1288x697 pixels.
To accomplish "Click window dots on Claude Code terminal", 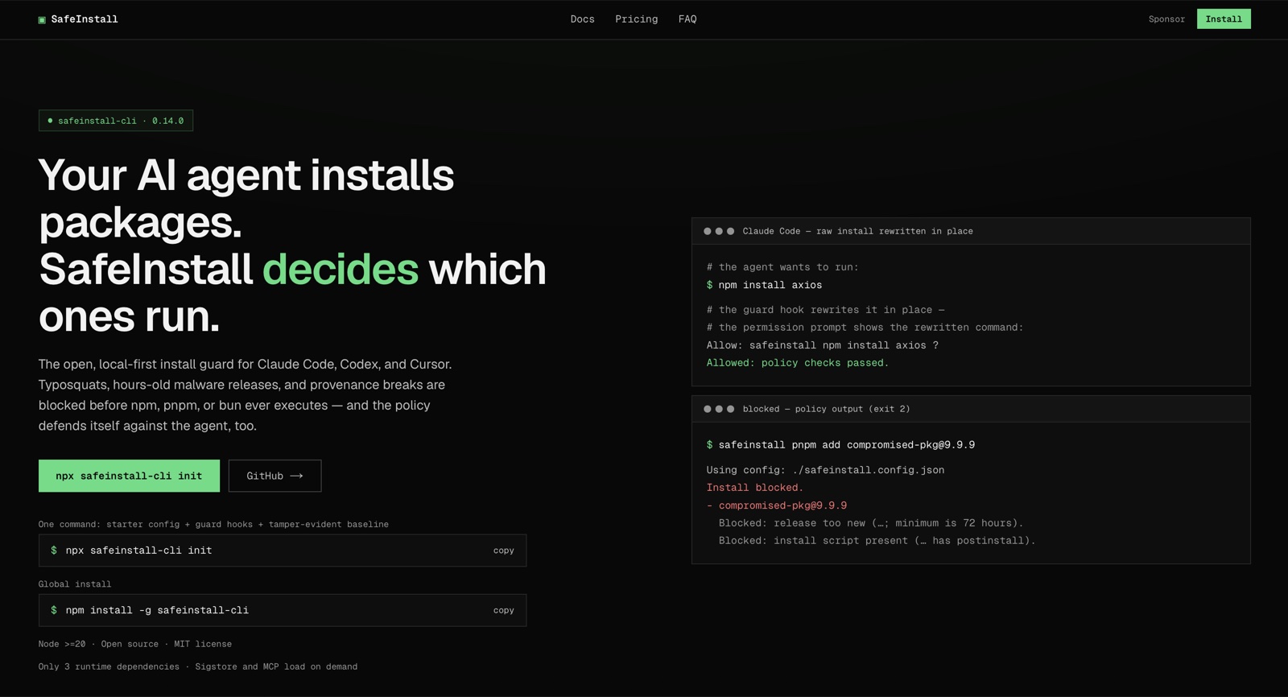I will (719, 231).
